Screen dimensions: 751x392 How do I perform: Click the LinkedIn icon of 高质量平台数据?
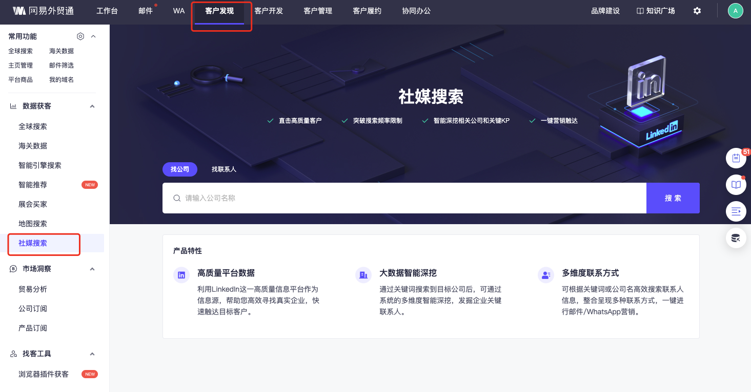pos(181,275)
